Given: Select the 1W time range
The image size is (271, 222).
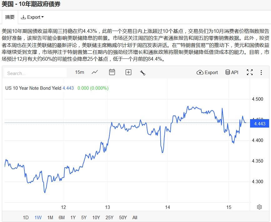Looking at the screenshot, I should click(38, 218).
